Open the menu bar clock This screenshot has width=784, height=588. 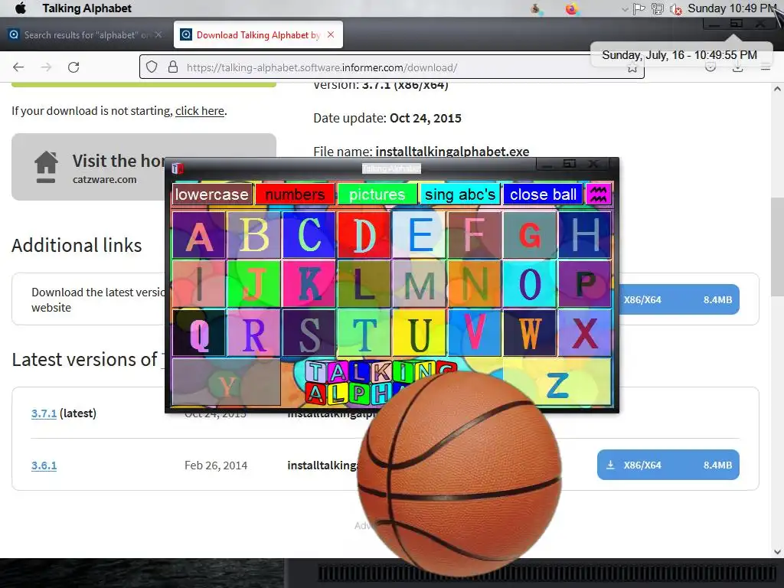pos(731,8)
